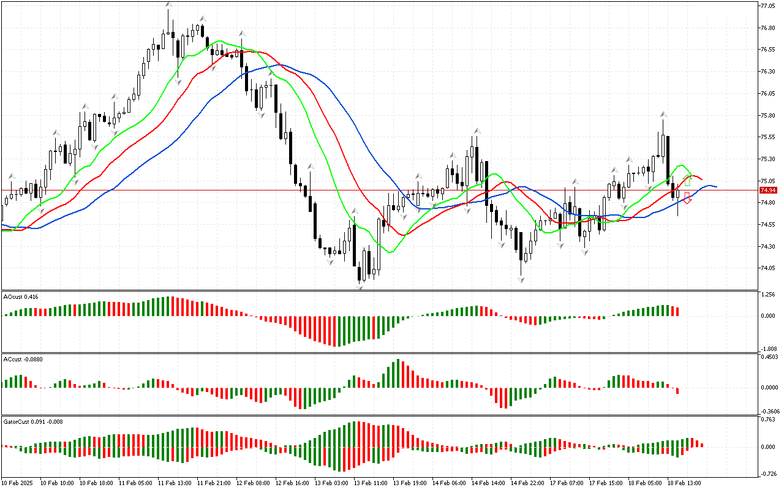Click the 11 Feb 21:00 time label
784x490 pixels.
pyautogui.click(x=214, y=483)
